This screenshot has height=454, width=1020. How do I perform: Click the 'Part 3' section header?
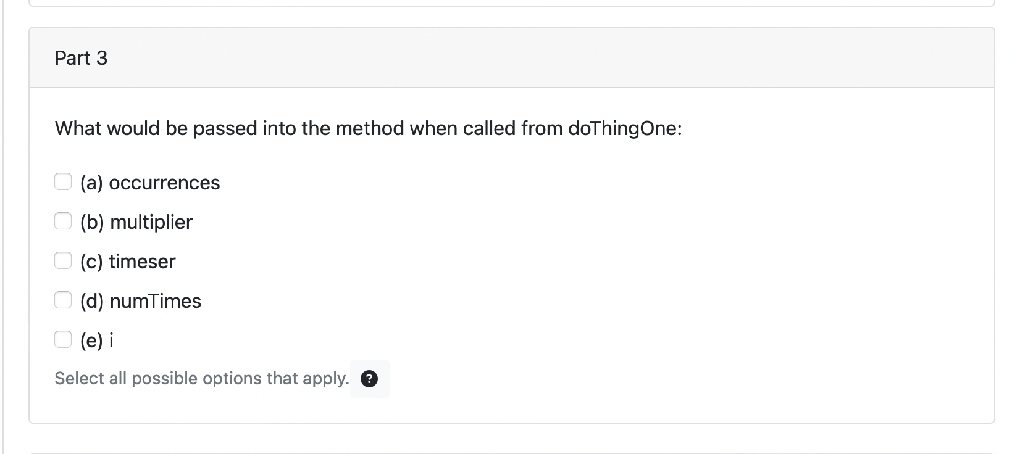point(81,57)
